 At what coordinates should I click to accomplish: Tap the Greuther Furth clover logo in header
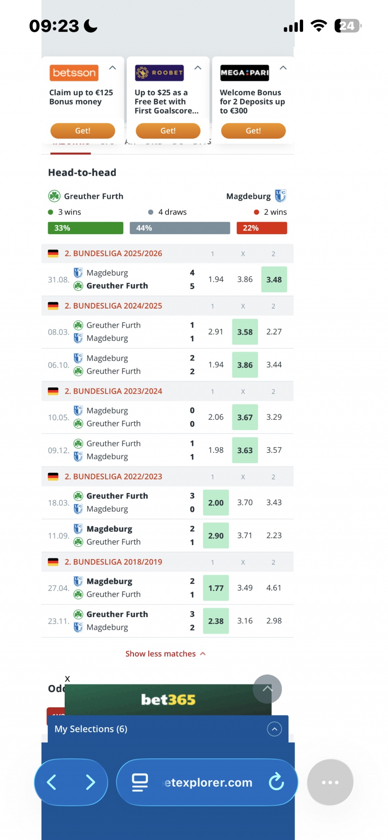(54, 196)
